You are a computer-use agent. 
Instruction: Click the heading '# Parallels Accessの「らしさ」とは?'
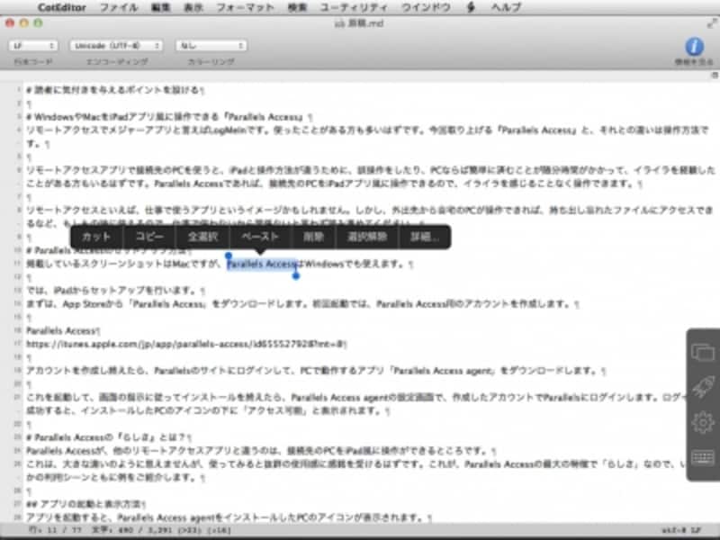108,437
